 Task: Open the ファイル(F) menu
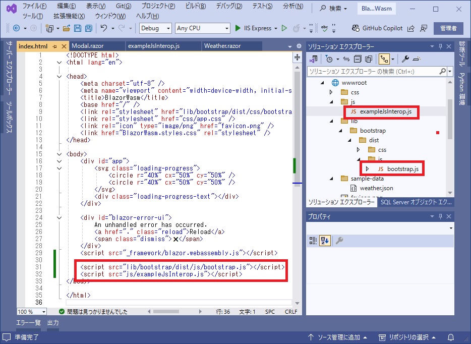pyautogui.click(x=35, y=6)
